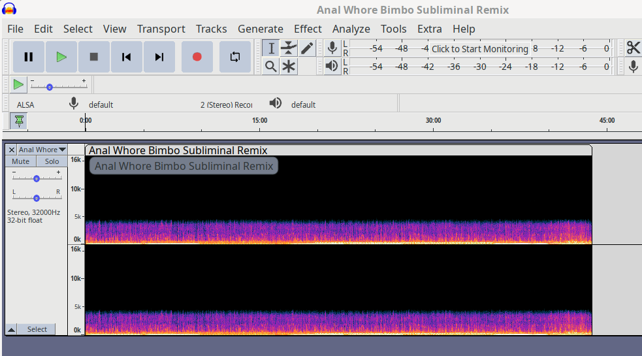Image resolution: width=642 pixels, height=356 pixels.
Task: Open the track name dropdown menu
Action: point(42,150)
